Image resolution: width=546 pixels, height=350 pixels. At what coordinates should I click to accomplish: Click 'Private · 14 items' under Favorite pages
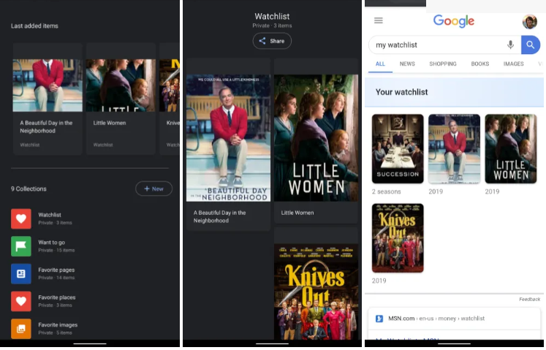[x=56, y=278]
